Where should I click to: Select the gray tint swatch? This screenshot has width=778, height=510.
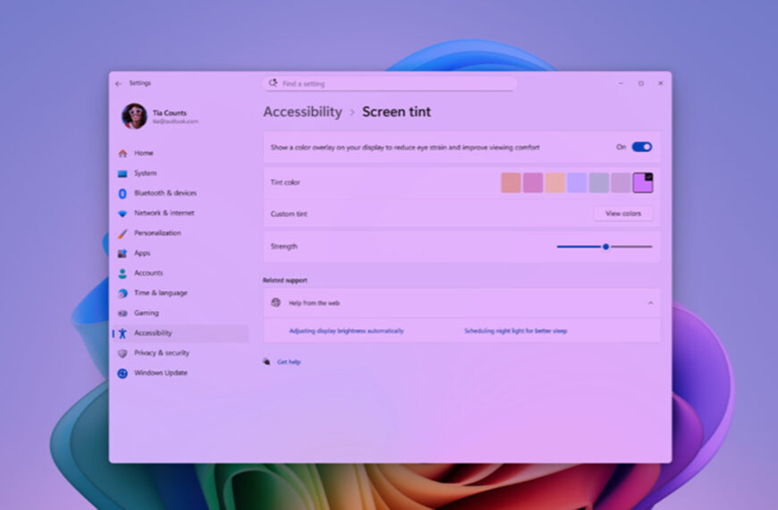599,183
